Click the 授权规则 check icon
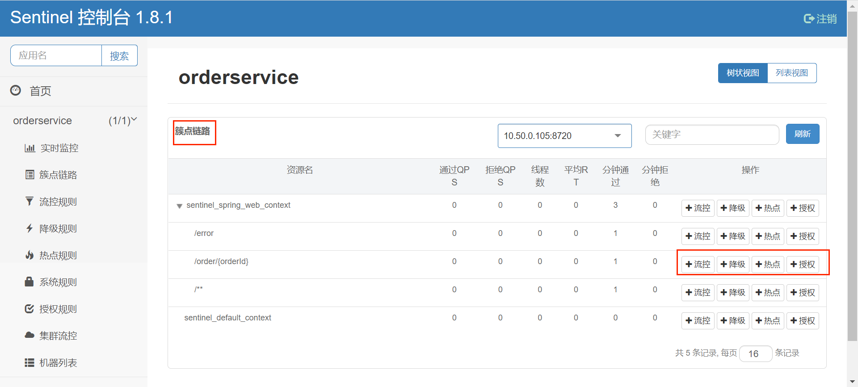 (x=29, y=309)
